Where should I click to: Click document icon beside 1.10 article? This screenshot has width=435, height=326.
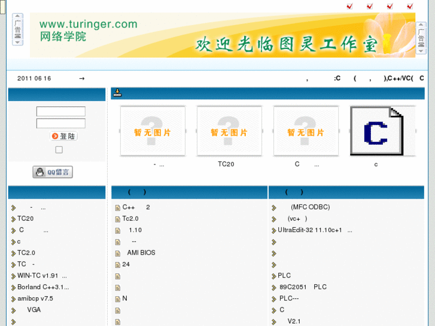pos(118,230)
